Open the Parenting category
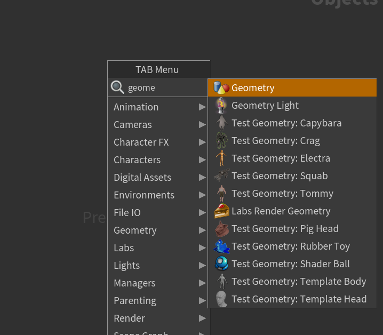Image resolution: width=383 pixels, height=335 pixels. click(x=158, y=300)
